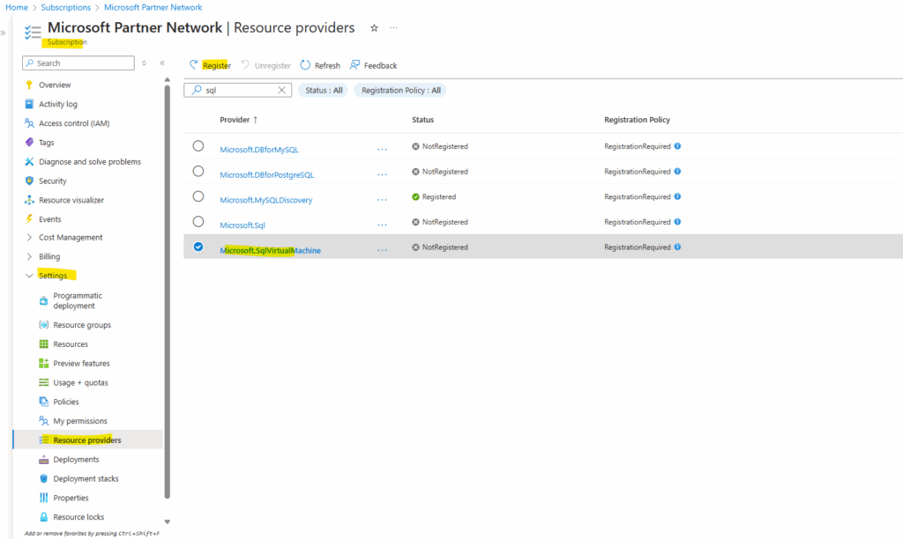Select the Microsoft.Sql radio button
This screenshot has width=903, height=539.
point(198,222)
